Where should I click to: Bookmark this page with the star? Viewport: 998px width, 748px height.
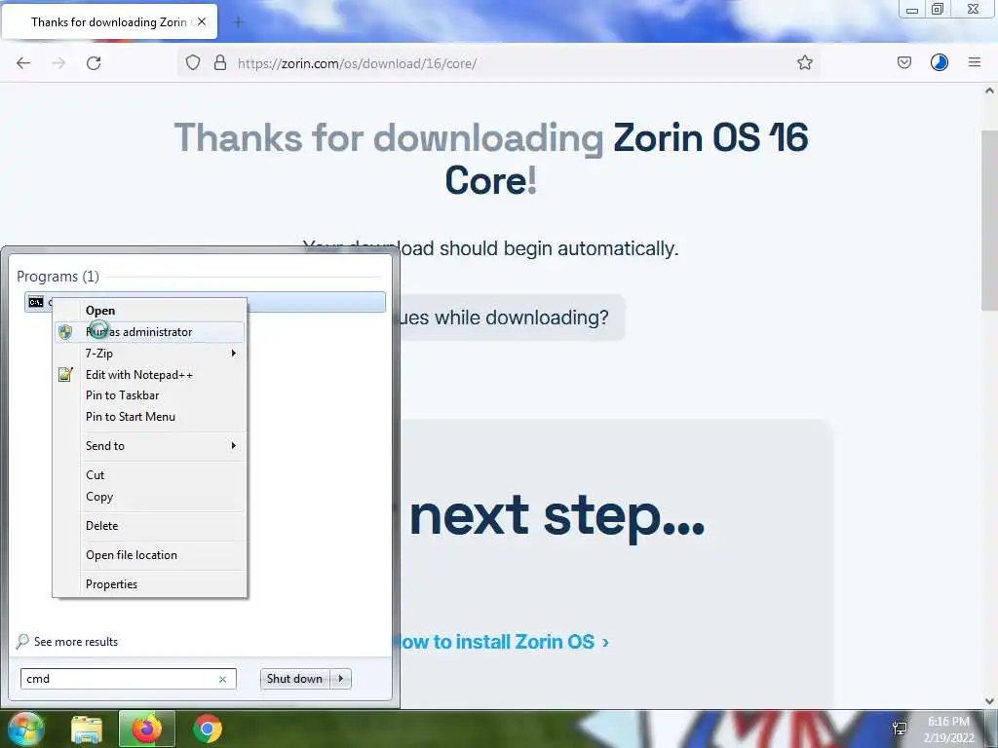(x=804, y=62)
